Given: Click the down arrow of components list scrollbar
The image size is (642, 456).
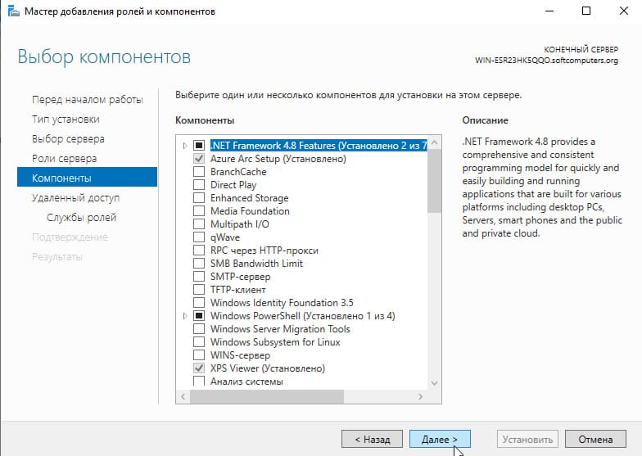Looking at the screenshot, I should (x=434, y=383).
